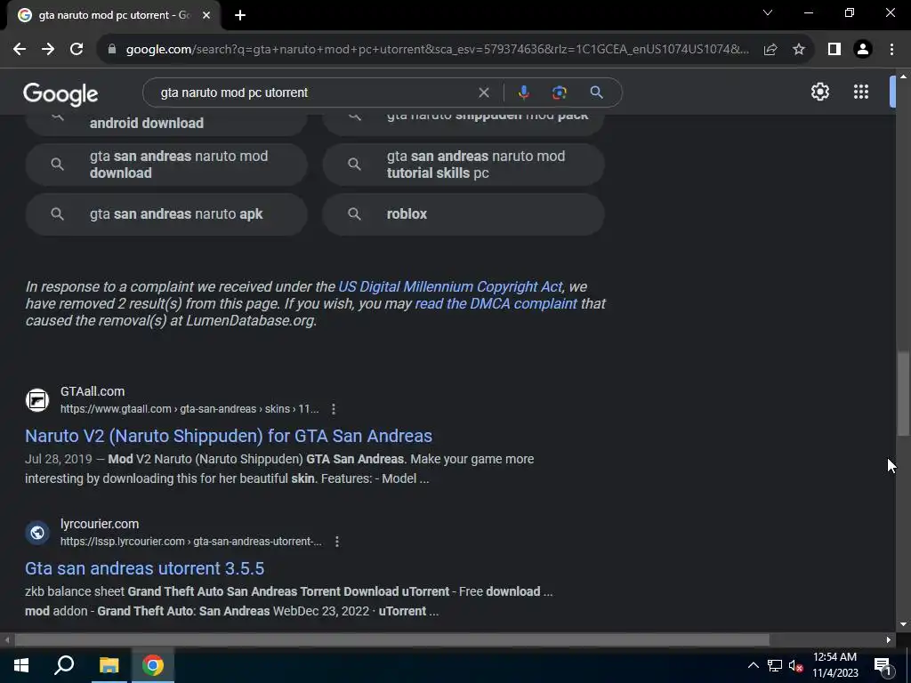Open clock showing 12:54 AM
This screenshot has height=683, width=911.
point(834,665)
